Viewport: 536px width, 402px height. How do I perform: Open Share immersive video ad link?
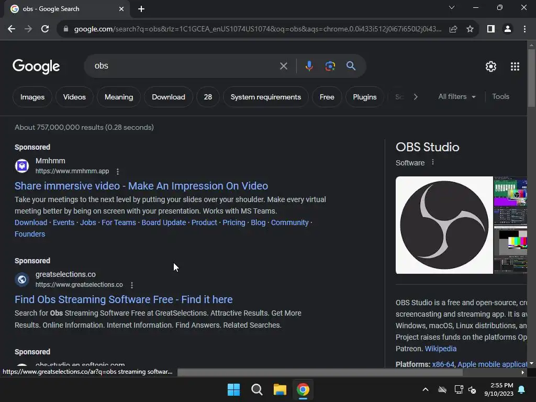click(x=141, y=186)
